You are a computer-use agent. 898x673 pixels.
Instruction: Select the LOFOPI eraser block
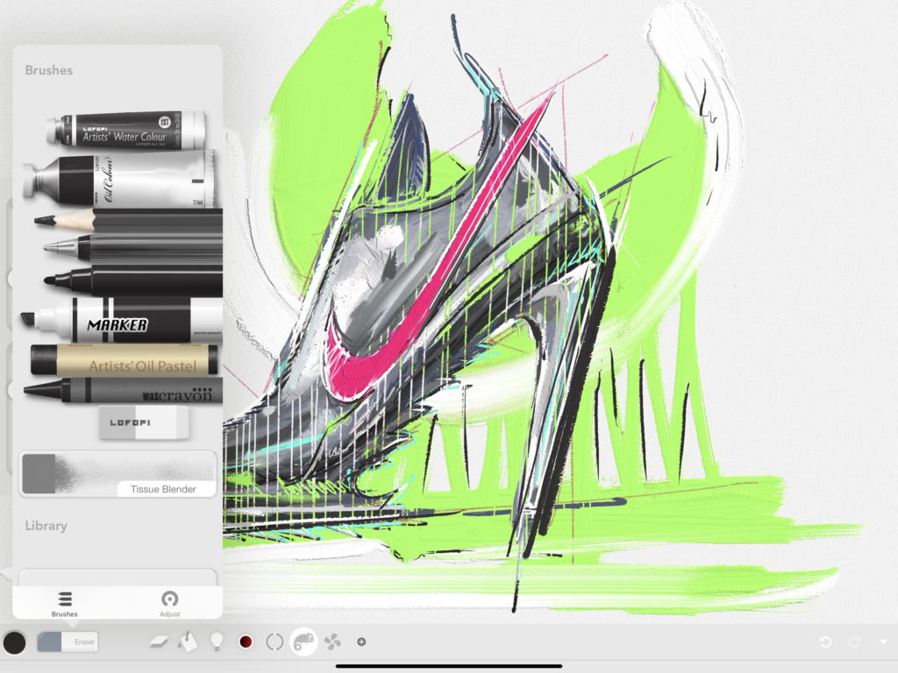tap(143, 422)
